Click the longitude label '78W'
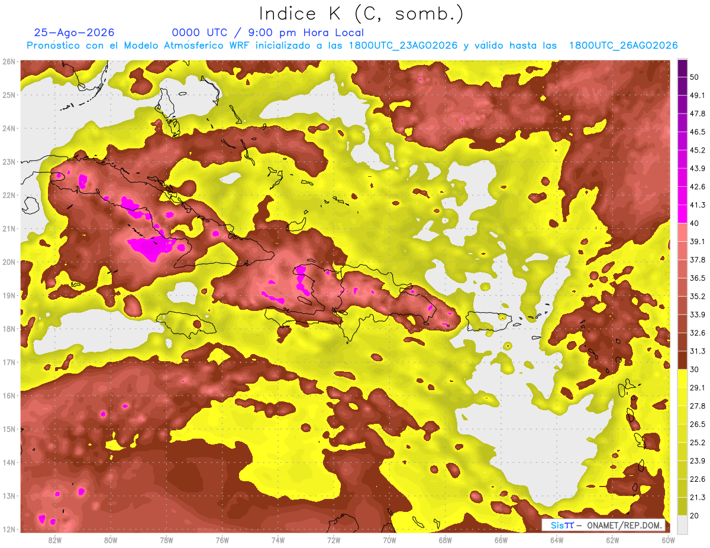The width and height of the screenshot is (710, 548). (166, 540)
